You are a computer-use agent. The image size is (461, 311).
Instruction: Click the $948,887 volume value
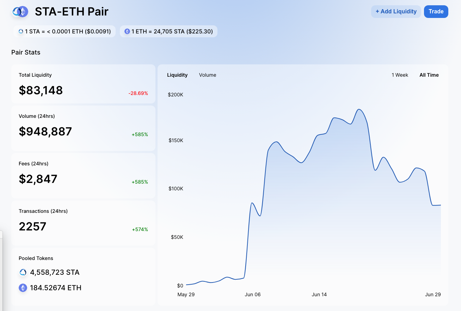coord(45,132)
